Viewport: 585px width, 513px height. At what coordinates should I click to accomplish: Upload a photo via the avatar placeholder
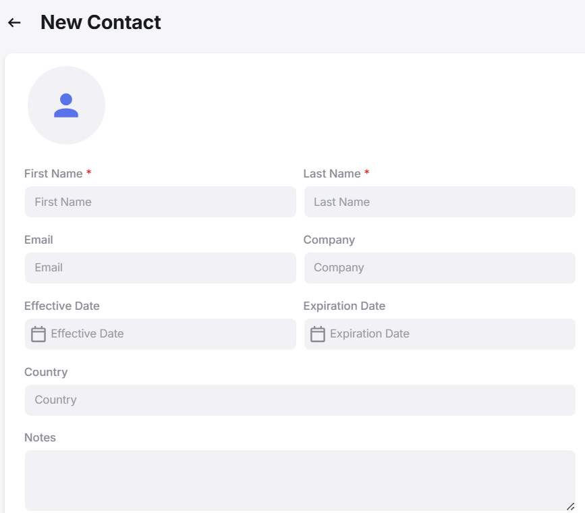point(66,105)
